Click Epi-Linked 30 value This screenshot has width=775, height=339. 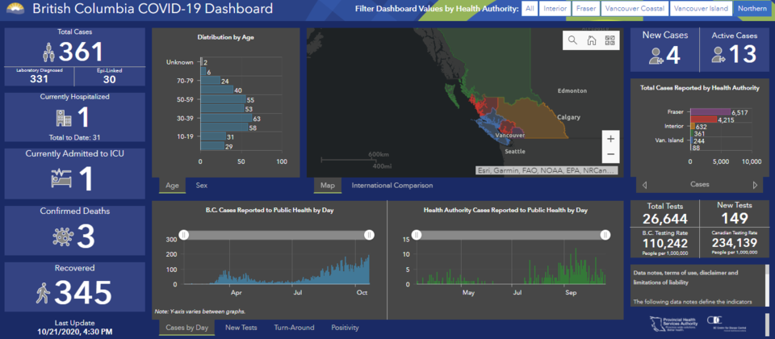tap(109, 80)
